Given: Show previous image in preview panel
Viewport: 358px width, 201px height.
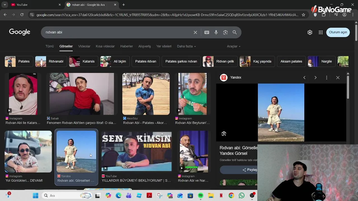Looking at the screenshot, I should (304, 78).
